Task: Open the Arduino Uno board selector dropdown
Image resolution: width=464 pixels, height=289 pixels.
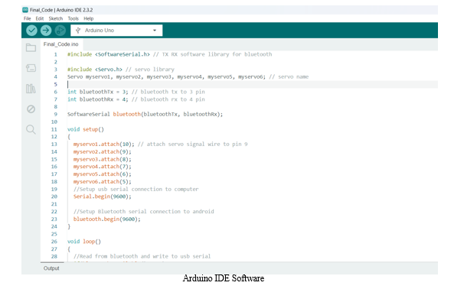Action: 116,31
